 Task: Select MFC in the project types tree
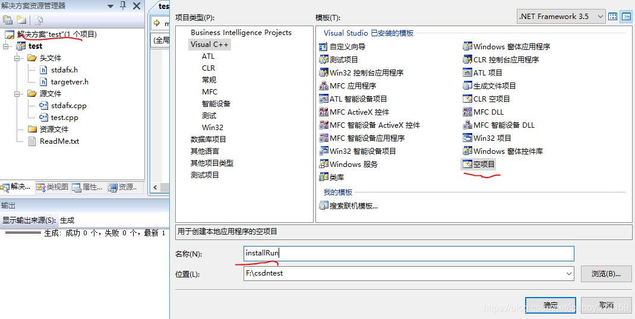tap(209, 92)
